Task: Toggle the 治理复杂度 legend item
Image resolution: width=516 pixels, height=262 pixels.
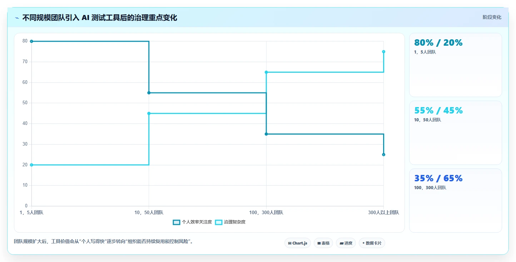Action: click(230, 222)
